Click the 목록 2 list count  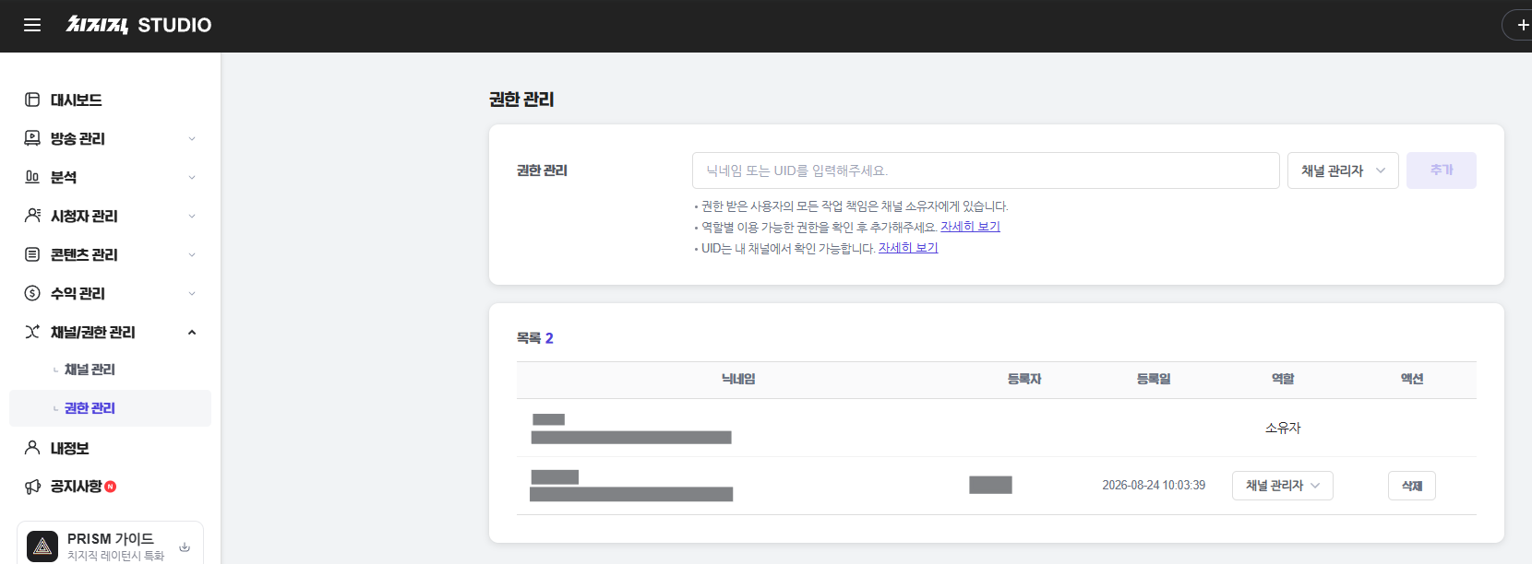[x=535, y=338]
